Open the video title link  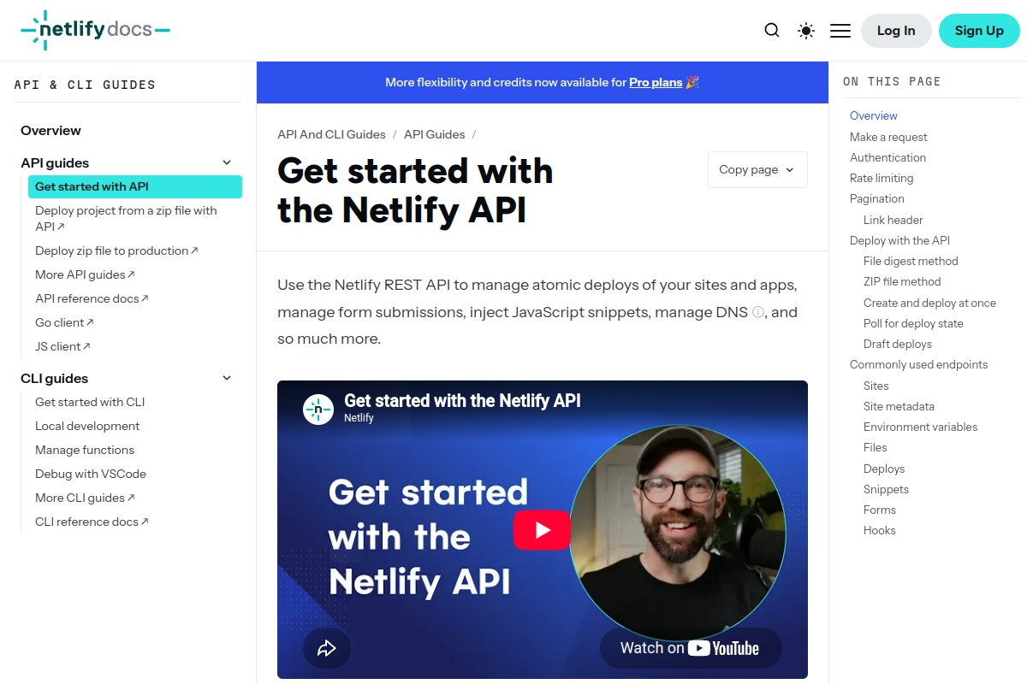462,400
